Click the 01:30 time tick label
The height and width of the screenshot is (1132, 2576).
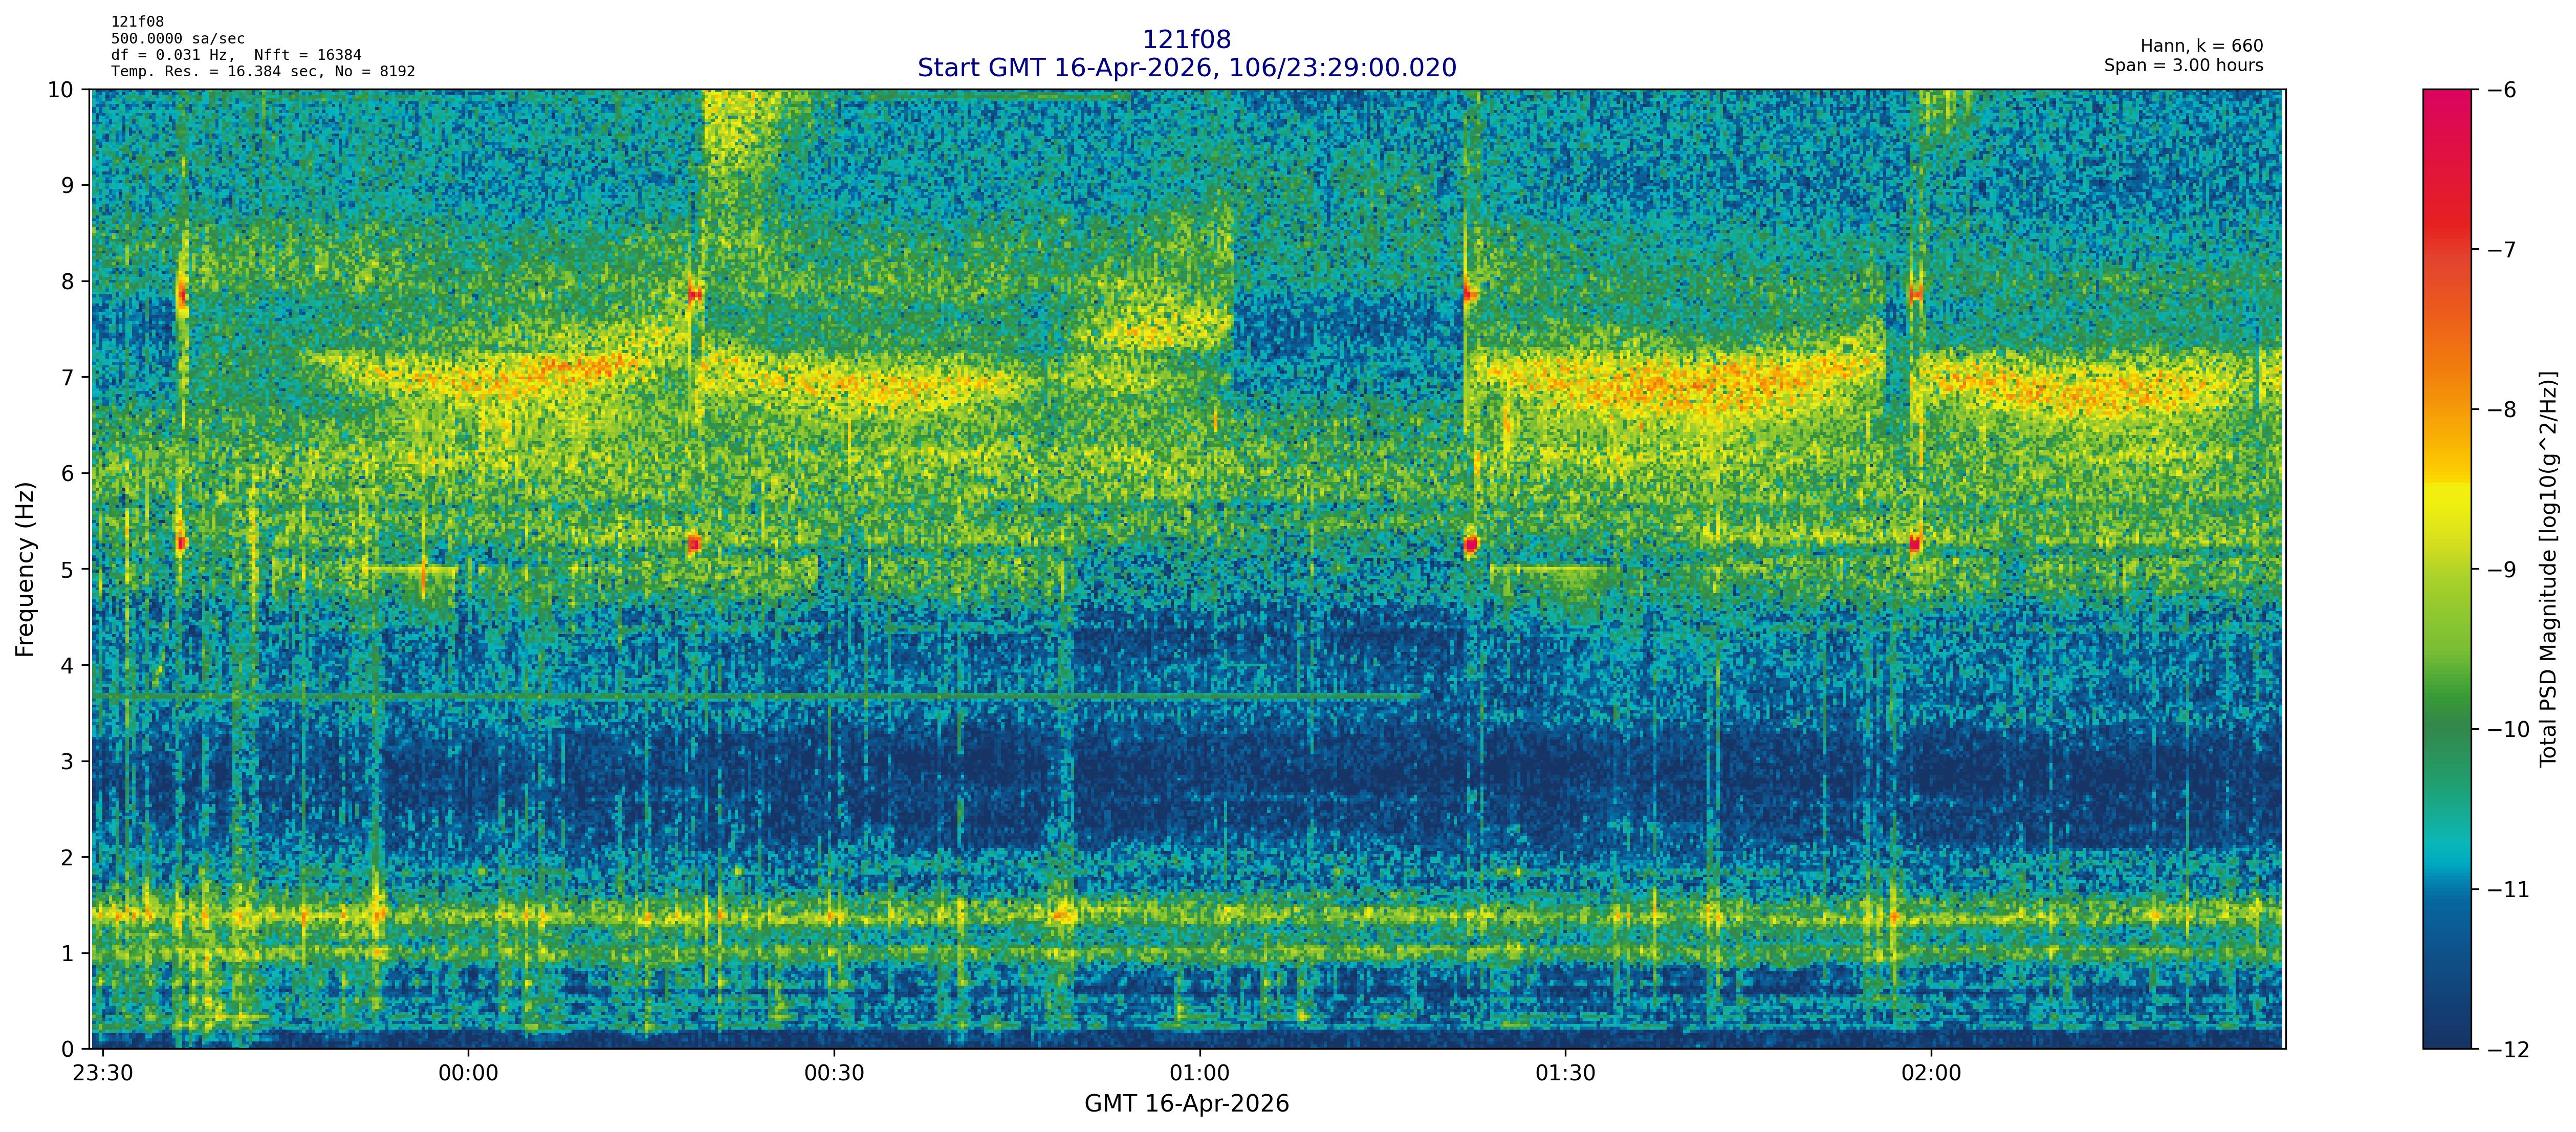tap(1565, 1074)
